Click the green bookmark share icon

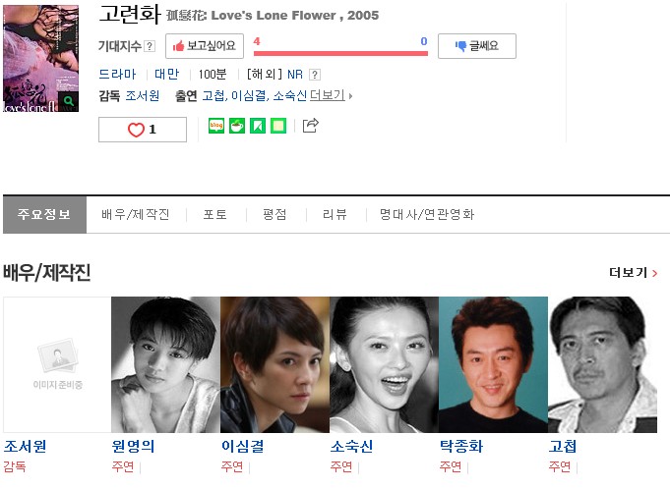[258, 126]
